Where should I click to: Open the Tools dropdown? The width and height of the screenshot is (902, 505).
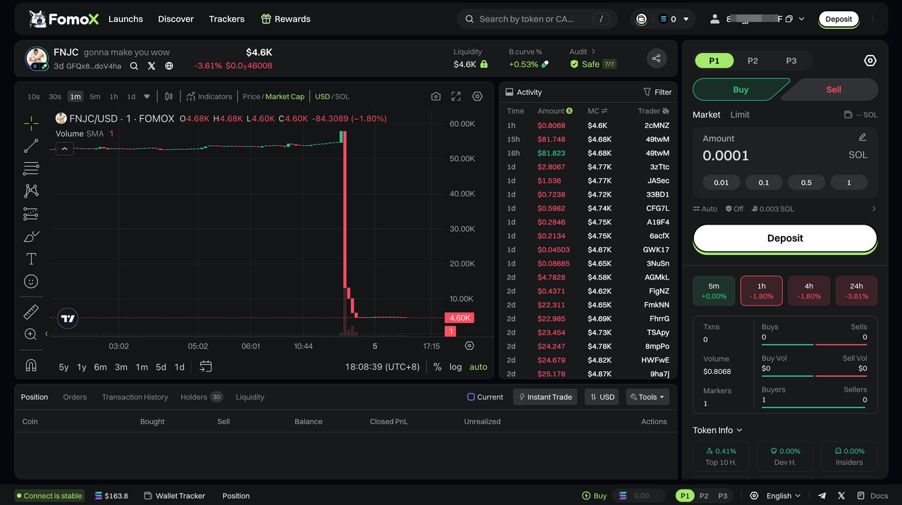(647, 397)
